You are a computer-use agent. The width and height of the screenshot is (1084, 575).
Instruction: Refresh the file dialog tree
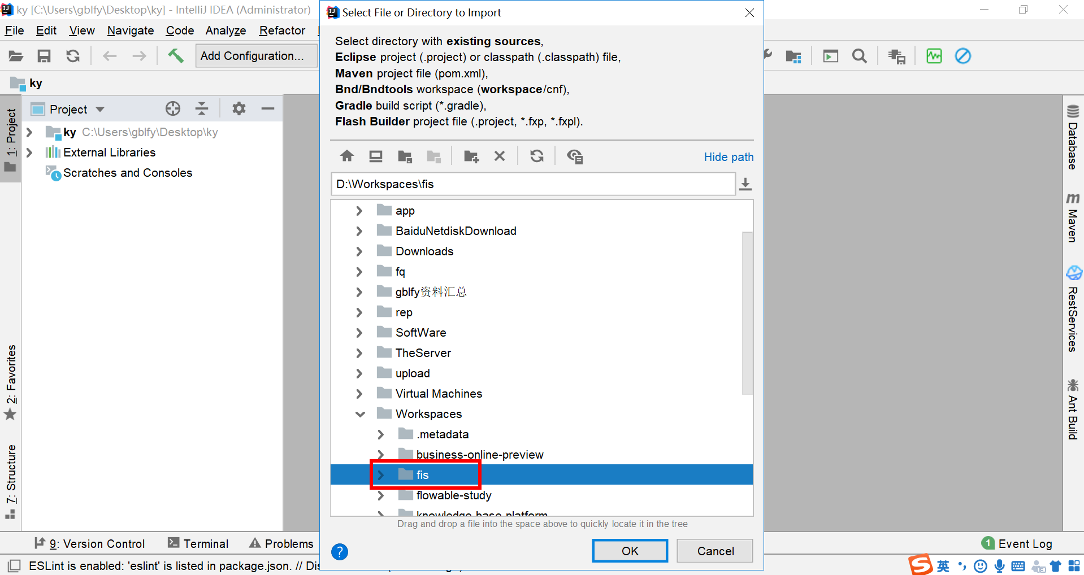pyautogui.click(x=537, y=156)
